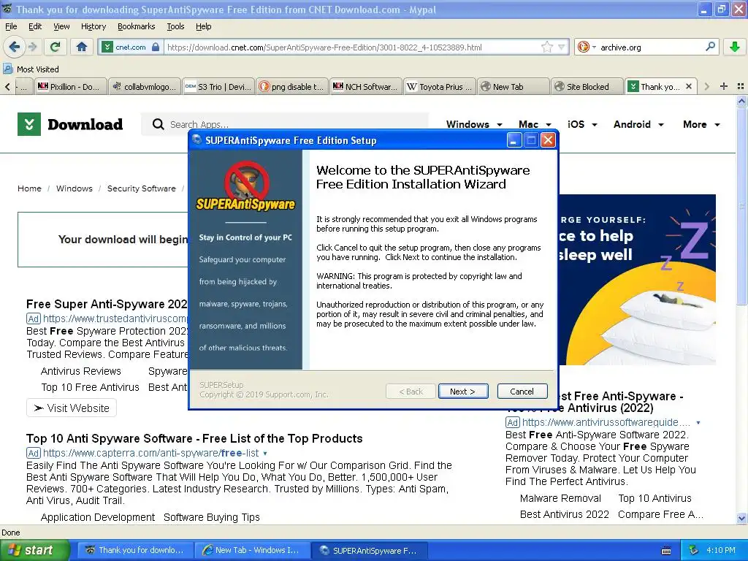The width and height of the screenshot is (748, 561).
Task: Switch to the Site Blocked tab
Action: pos(587,86)
